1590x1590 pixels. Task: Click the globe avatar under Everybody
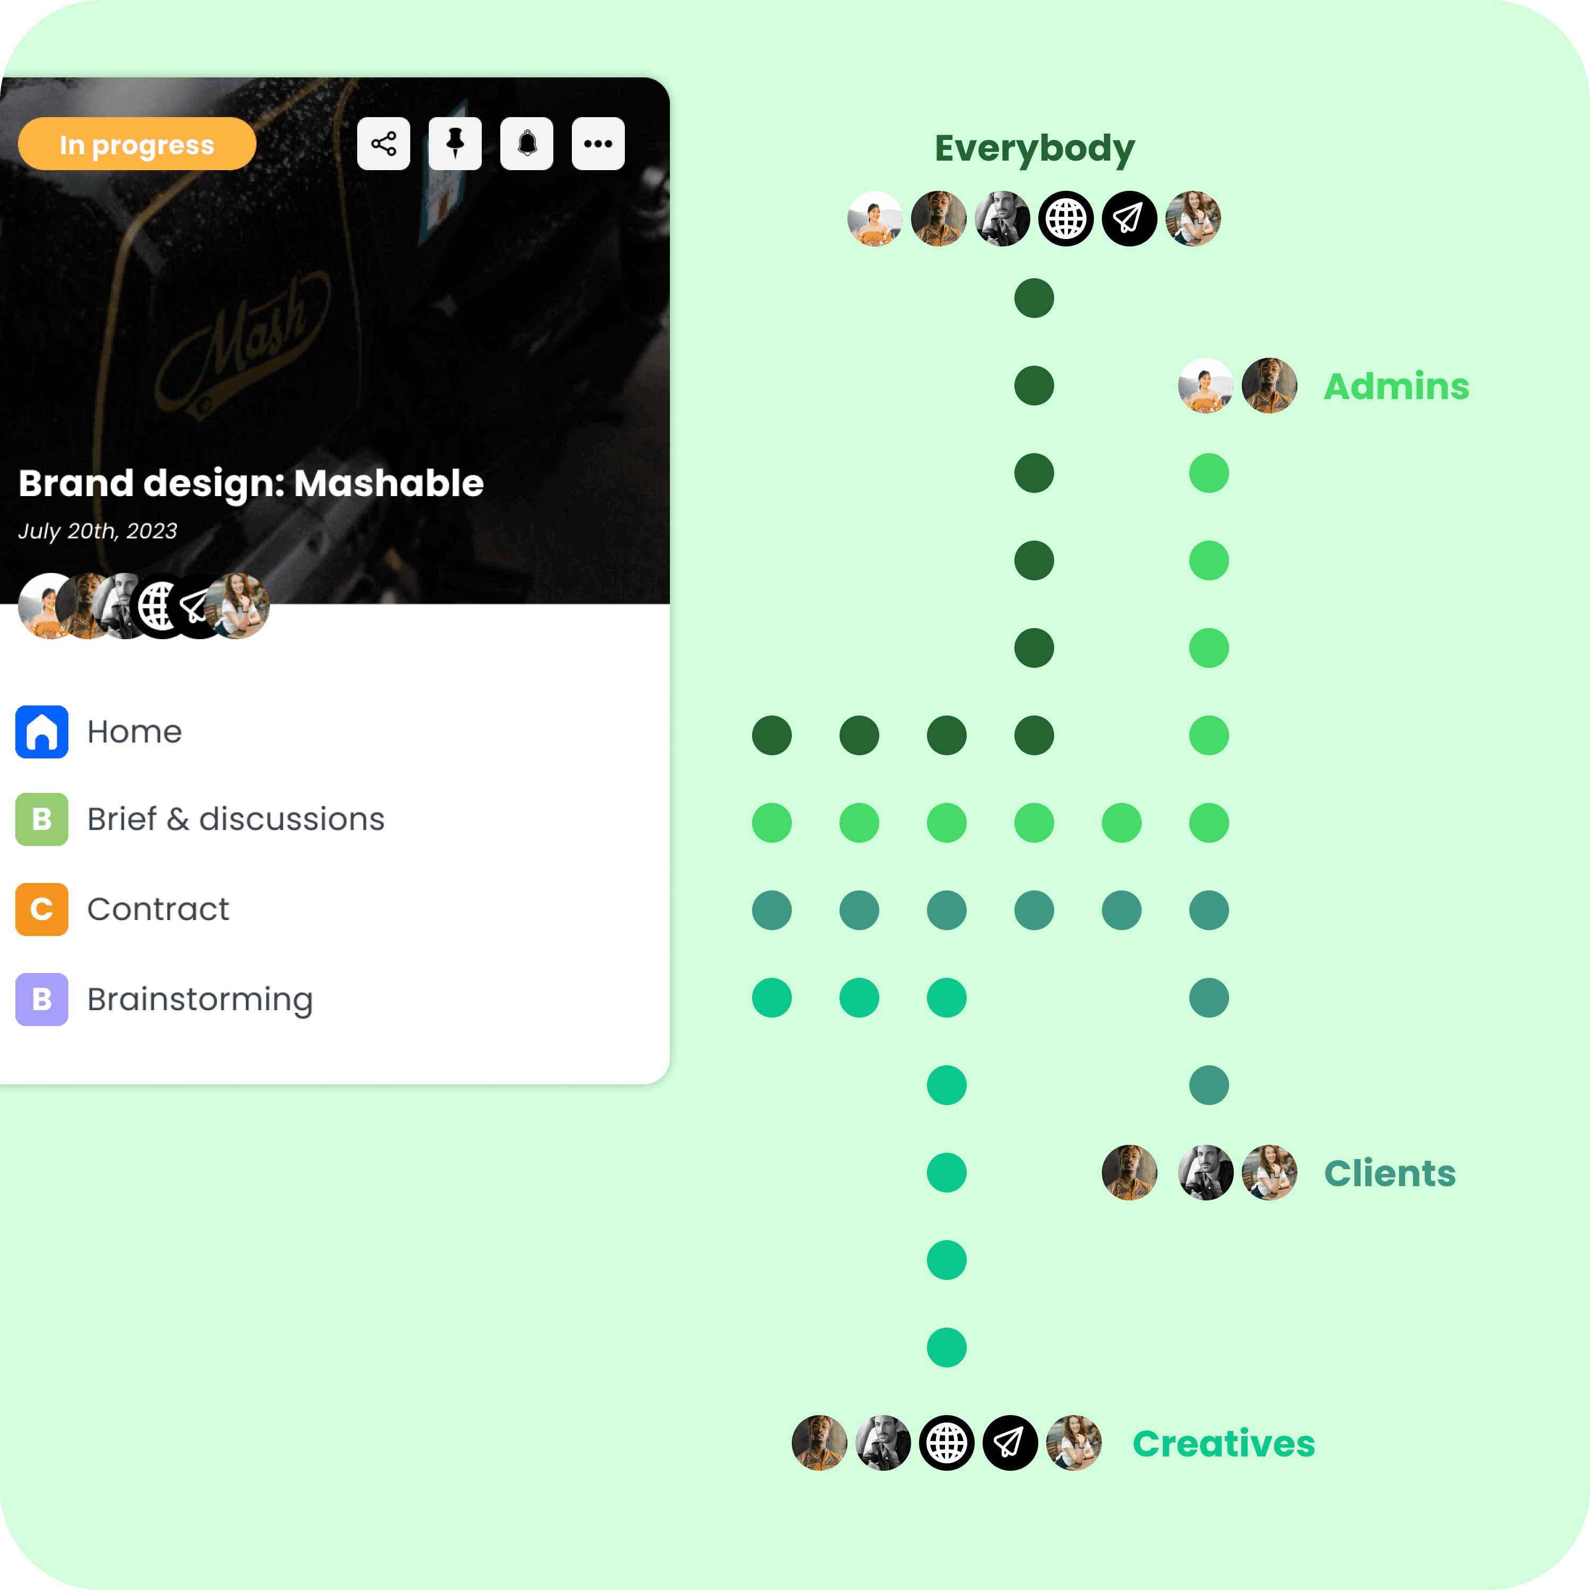click(1066, 219)
